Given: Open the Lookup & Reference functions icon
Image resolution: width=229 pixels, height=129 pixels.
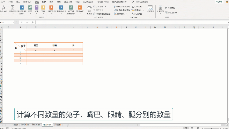Looking at the screenshot, I should click(61, 10).
